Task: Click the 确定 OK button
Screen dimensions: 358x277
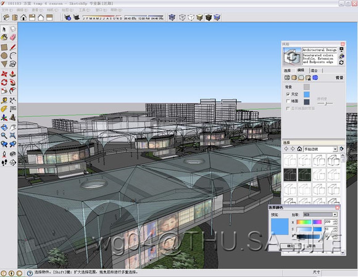Action: (x=291, y=246)
